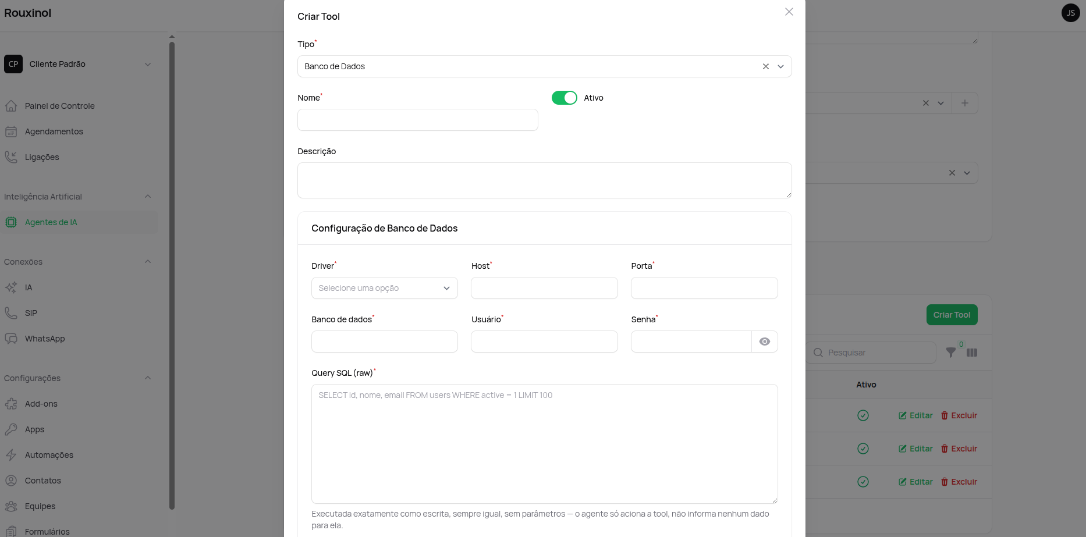Click Editar in the third table row
Screen dimensions: 1086x537
(x=916, y=482)
